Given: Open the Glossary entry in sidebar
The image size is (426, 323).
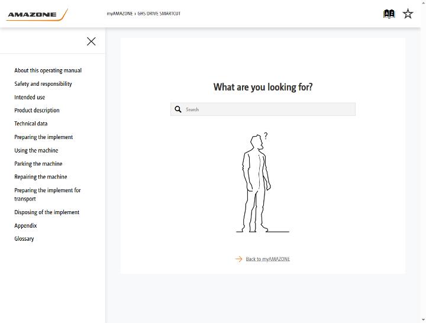Looking at the screenshot, I should coord(24,239).
